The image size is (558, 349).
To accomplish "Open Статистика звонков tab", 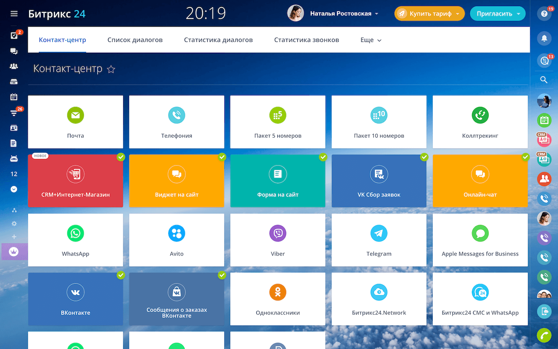I will (306, 40).
